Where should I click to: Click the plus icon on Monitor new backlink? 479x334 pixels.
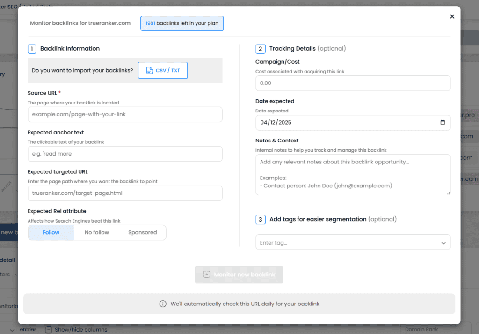207,275
